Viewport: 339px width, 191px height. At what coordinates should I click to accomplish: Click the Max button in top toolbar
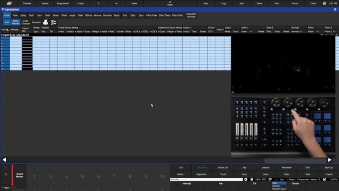(277, 3)
